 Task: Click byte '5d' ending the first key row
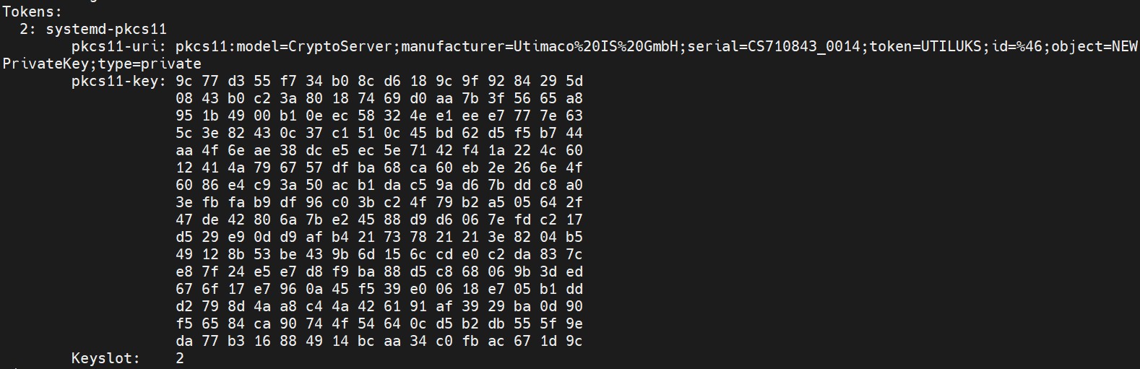(x=574, y=81)
